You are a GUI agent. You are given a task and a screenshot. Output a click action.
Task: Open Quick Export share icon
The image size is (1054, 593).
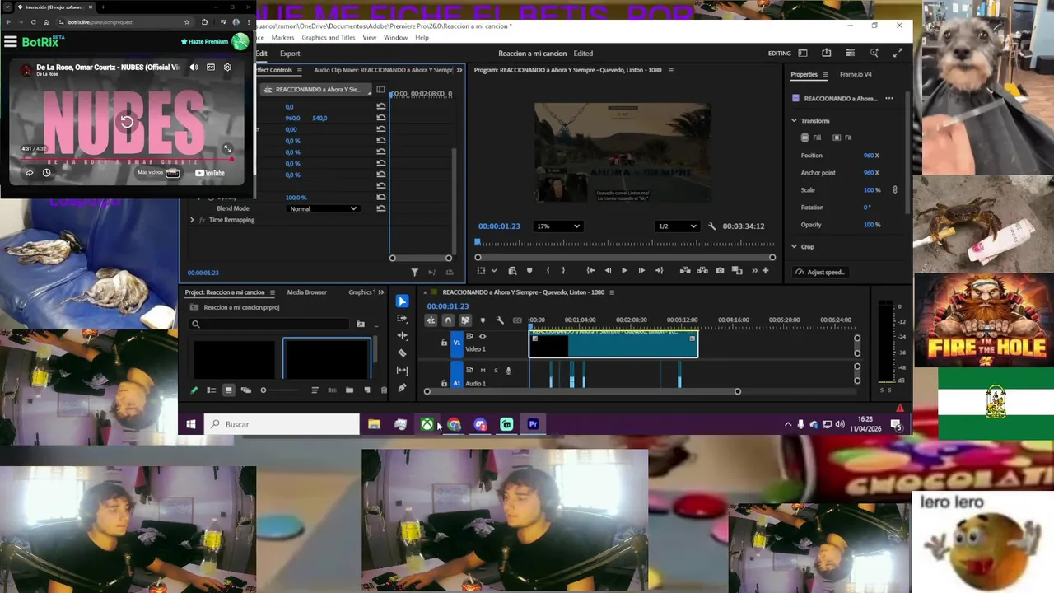click(x=826, y=53)
